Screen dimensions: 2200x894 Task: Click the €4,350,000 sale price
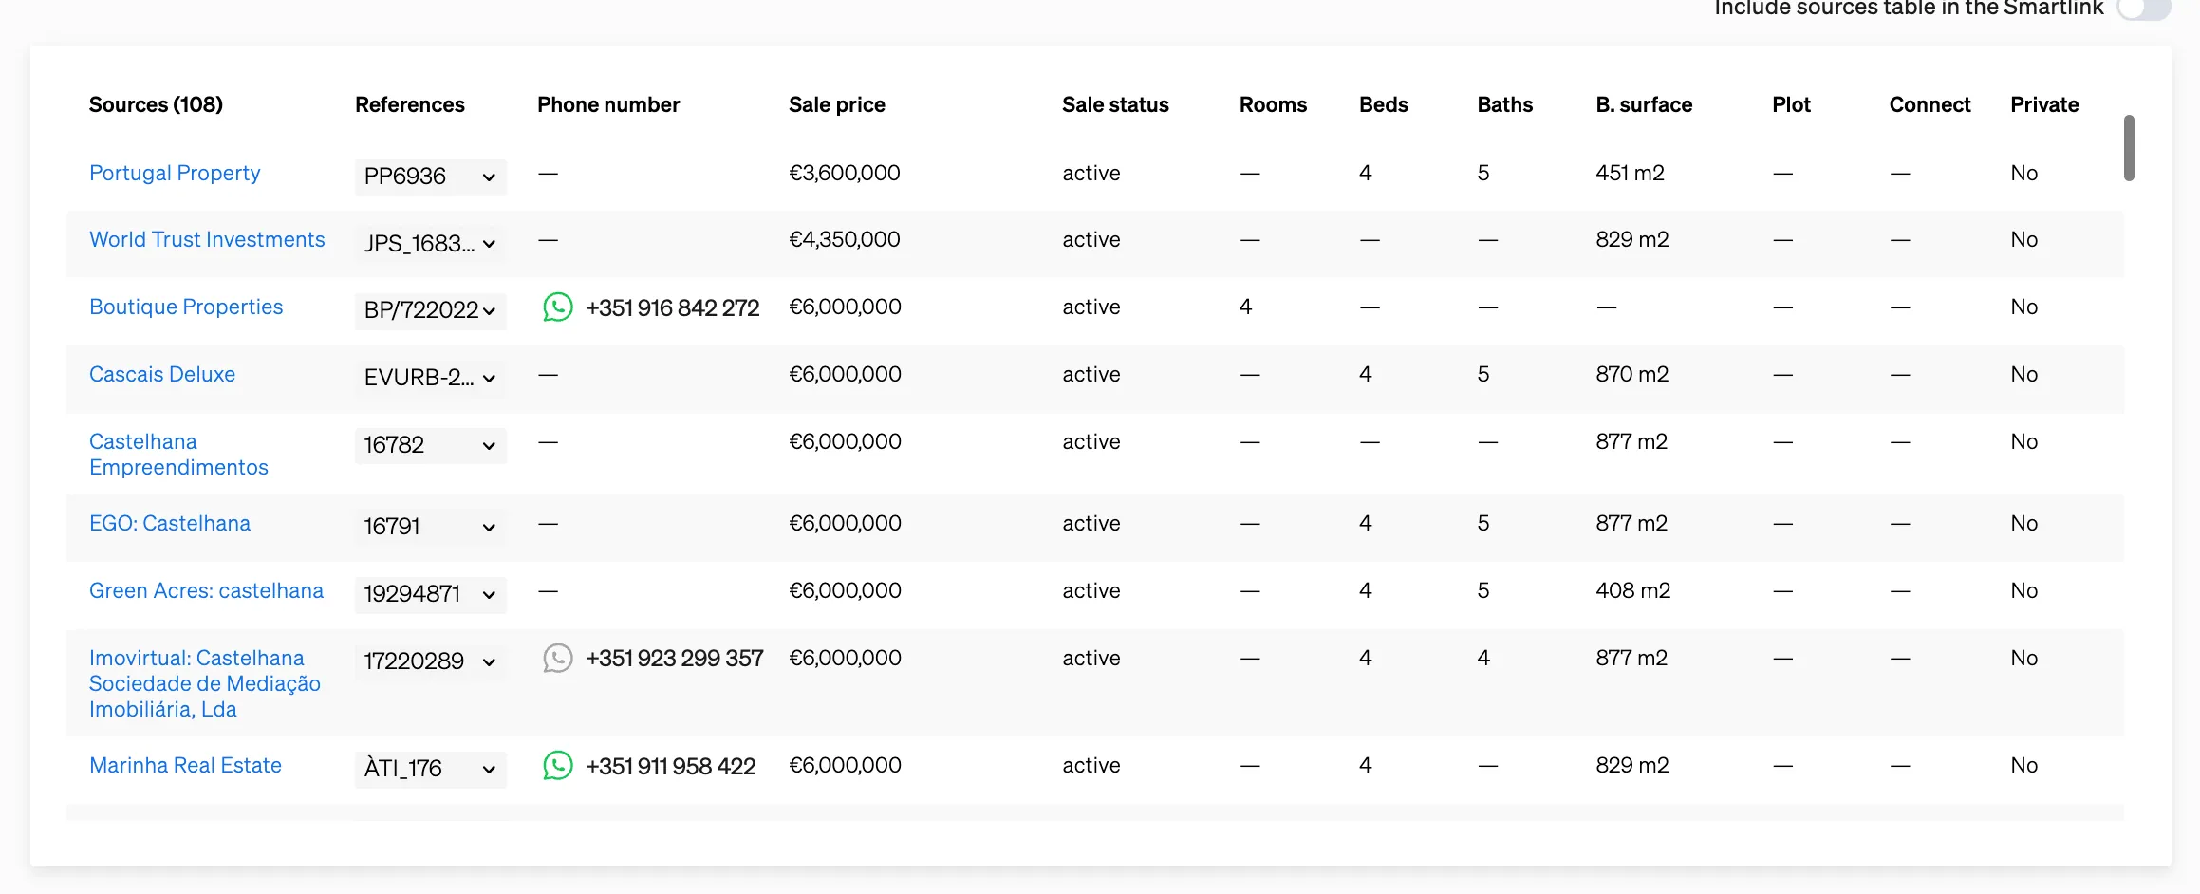pos(845,239)
